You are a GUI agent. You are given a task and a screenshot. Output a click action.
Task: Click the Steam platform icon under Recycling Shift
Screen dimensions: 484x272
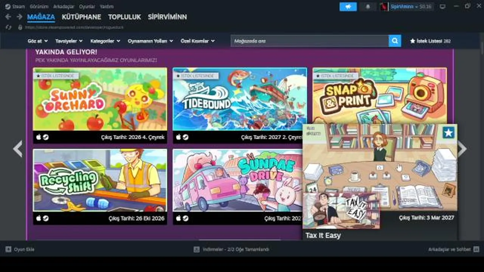pyautogui.click(x=45, y=218)
